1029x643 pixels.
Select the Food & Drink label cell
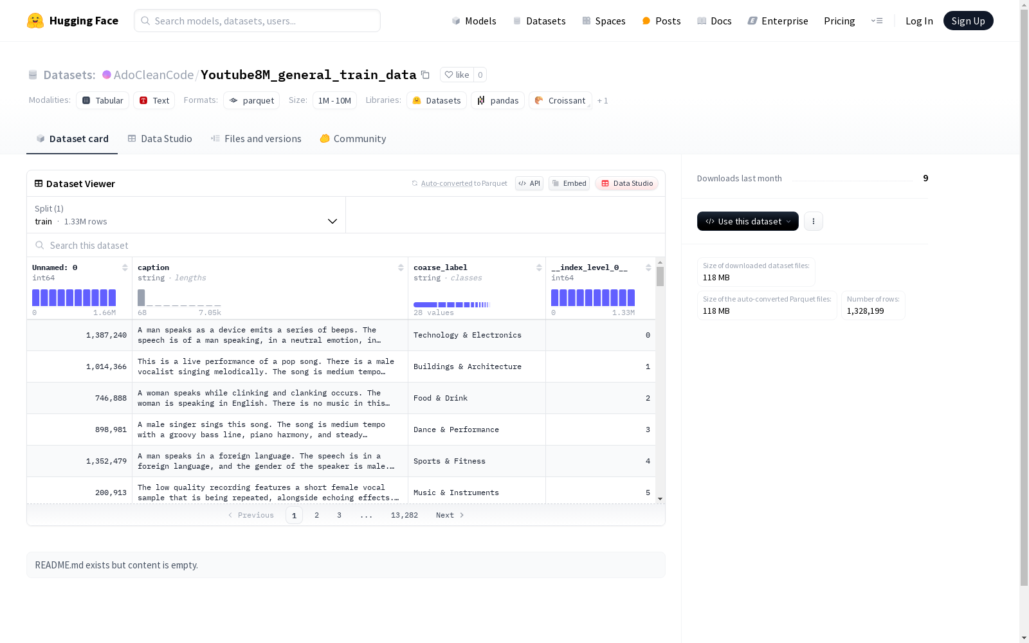pos(477,398)
